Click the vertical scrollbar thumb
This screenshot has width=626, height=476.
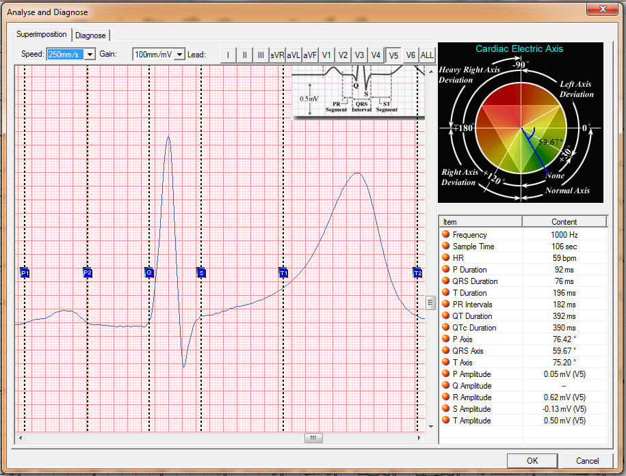coord(430,303)
